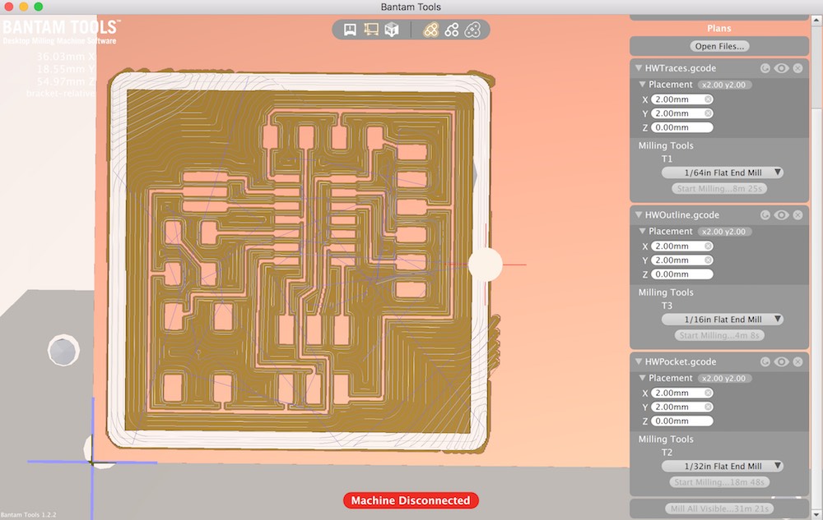This screenshot has height=520, width=823.
Task: Edit X placement field of HWTraces.gcode
Action: (681, 99)
